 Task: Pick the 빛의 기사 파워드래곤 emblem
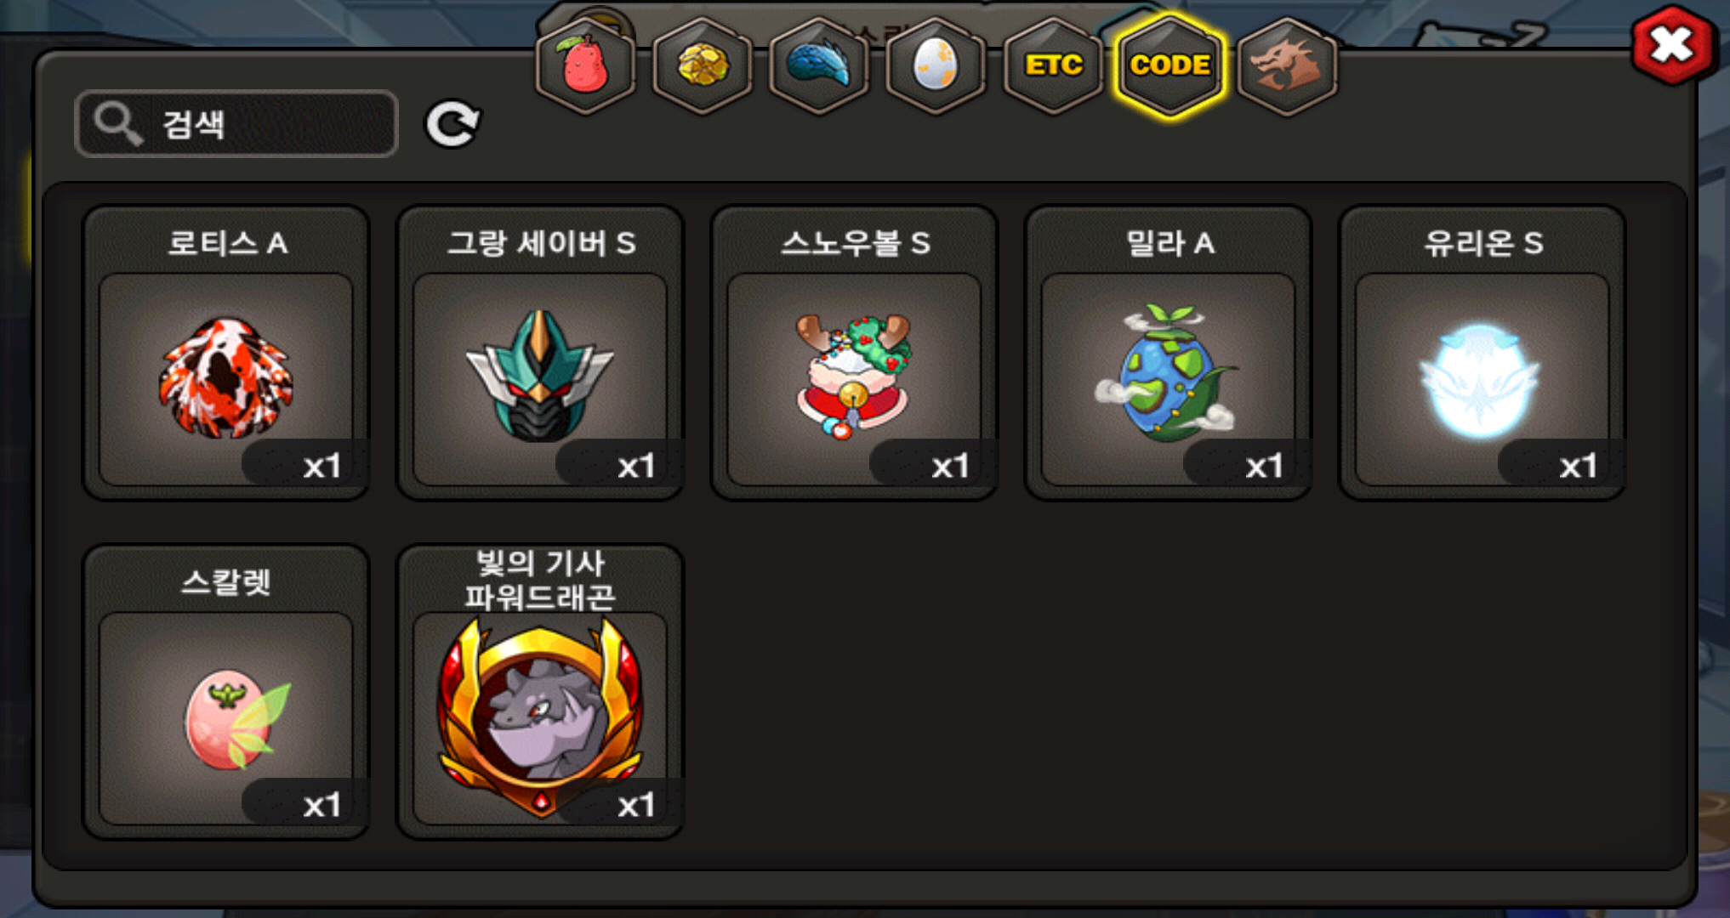[x=539, y=692]
